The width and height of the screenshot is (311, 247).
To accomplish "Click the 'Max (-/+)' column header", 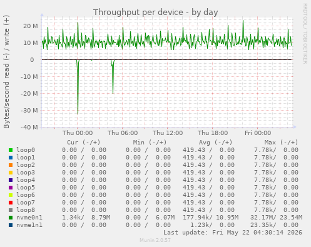I will 281,143.
